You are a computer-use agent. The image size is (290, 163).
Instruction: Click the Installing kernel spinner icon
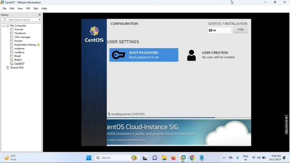(x=109, y=114)
